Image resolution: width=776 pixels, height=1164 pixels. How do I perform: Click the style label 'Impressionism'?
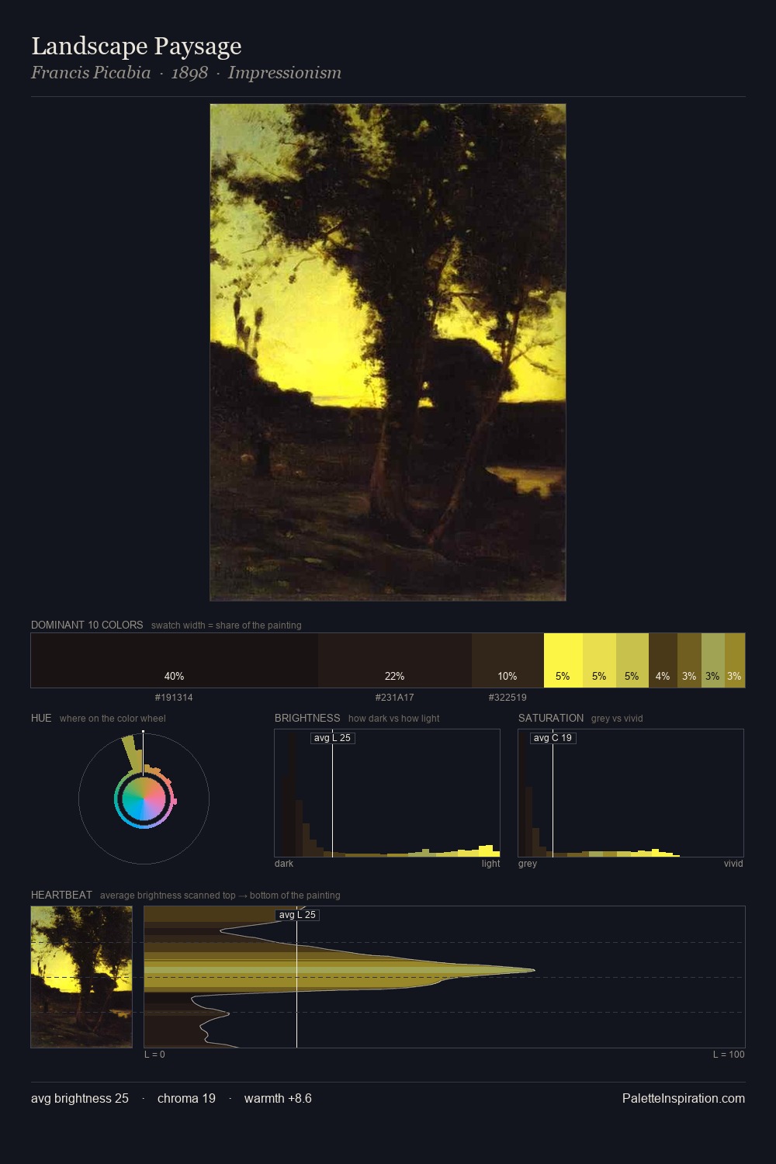tap(285, 73)
